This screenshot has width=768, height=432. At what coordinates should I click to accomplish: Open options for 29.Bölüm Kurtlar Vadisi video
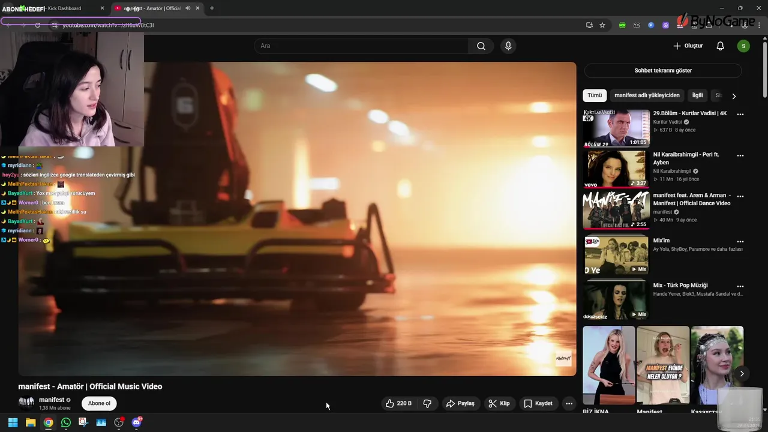pos(740,114)
